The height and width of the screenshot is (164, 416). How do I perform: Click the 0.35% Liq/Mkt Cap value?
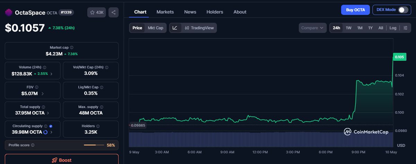click(91, 93)
